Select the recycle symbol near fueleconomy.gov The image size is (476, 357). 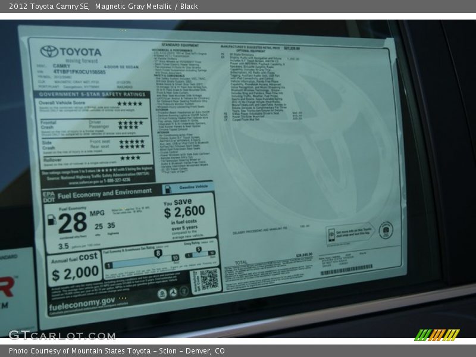(174, 292)
